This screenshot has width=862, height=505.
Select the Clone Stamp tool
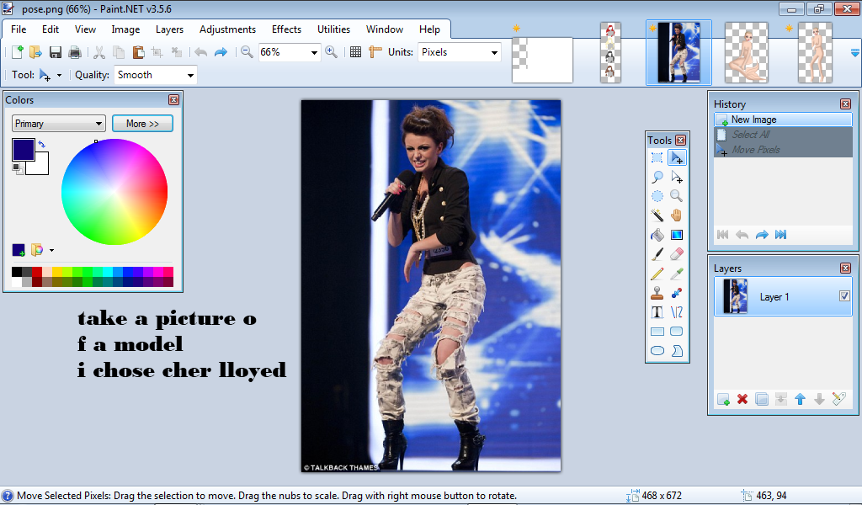pyautogui.click(x=657, y=293)
